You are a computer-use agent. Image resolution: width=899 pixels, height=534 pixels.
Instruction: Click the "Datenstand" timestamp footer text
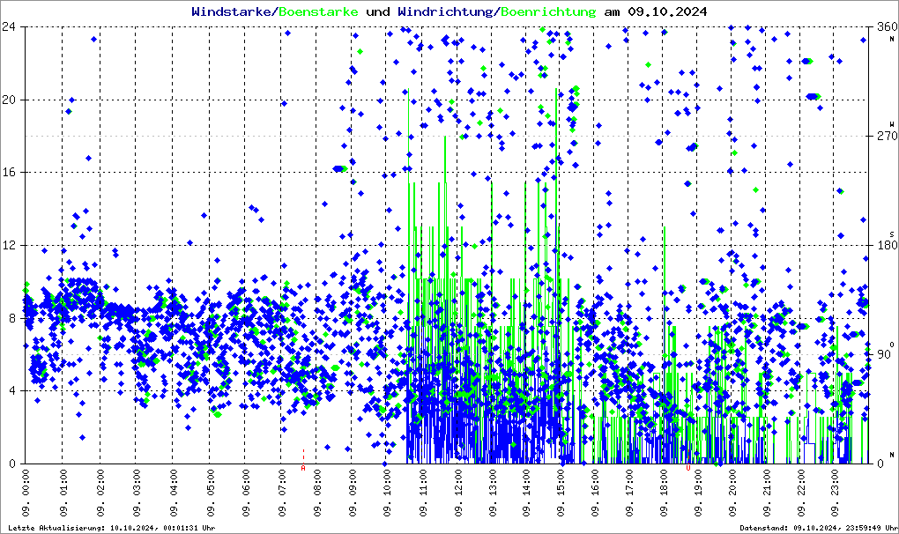coord(815,527)
